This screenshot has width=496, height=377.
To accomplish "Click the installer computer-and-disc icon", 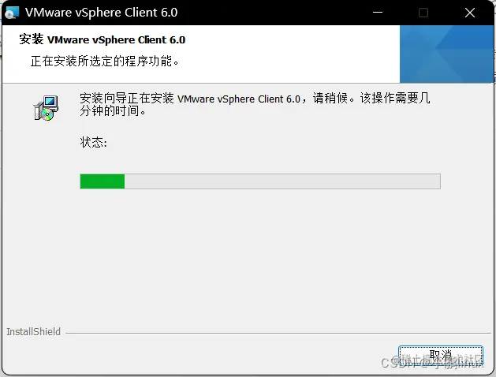I will coord(47,108).
